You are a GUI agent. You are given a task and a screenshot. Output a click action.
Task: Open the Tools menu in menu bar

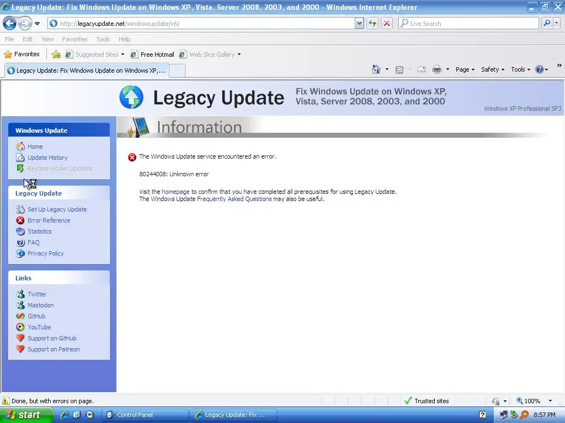click(x=103, y=39)
